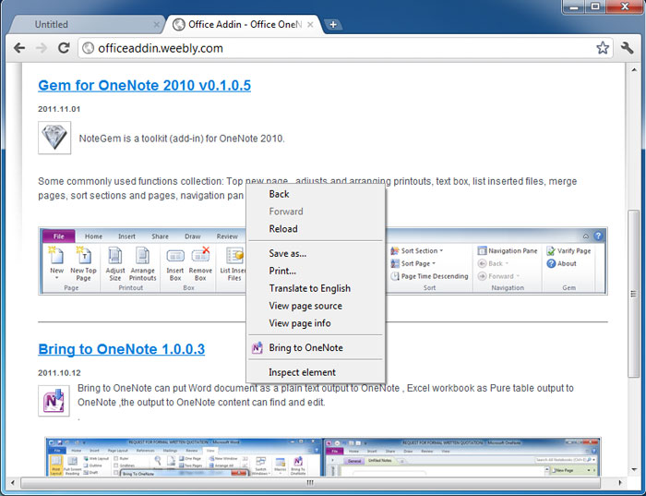646x496 pixels.
Task: Click the Adjust Size ribbon icon
Action: coord(115,263)
